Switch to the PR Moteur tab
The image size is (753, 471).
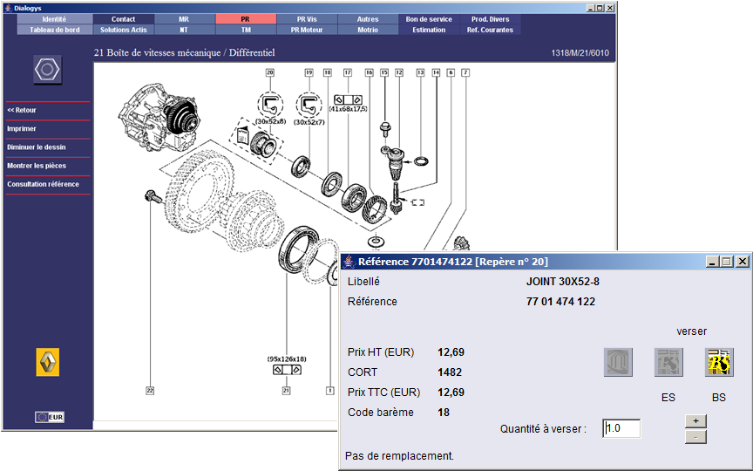307,30
